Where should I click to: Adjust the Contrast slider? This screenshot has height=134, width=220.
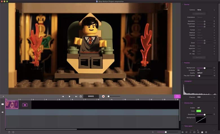pyautogui.click(x=204, y=26)
